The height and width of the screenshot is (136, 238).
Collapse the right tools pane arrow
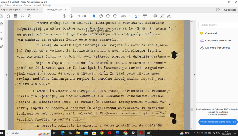coord(194,74)
